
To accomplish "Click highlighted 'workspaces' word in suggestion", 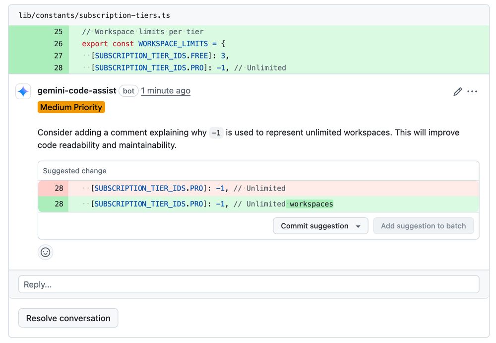I will coord(311,204).
